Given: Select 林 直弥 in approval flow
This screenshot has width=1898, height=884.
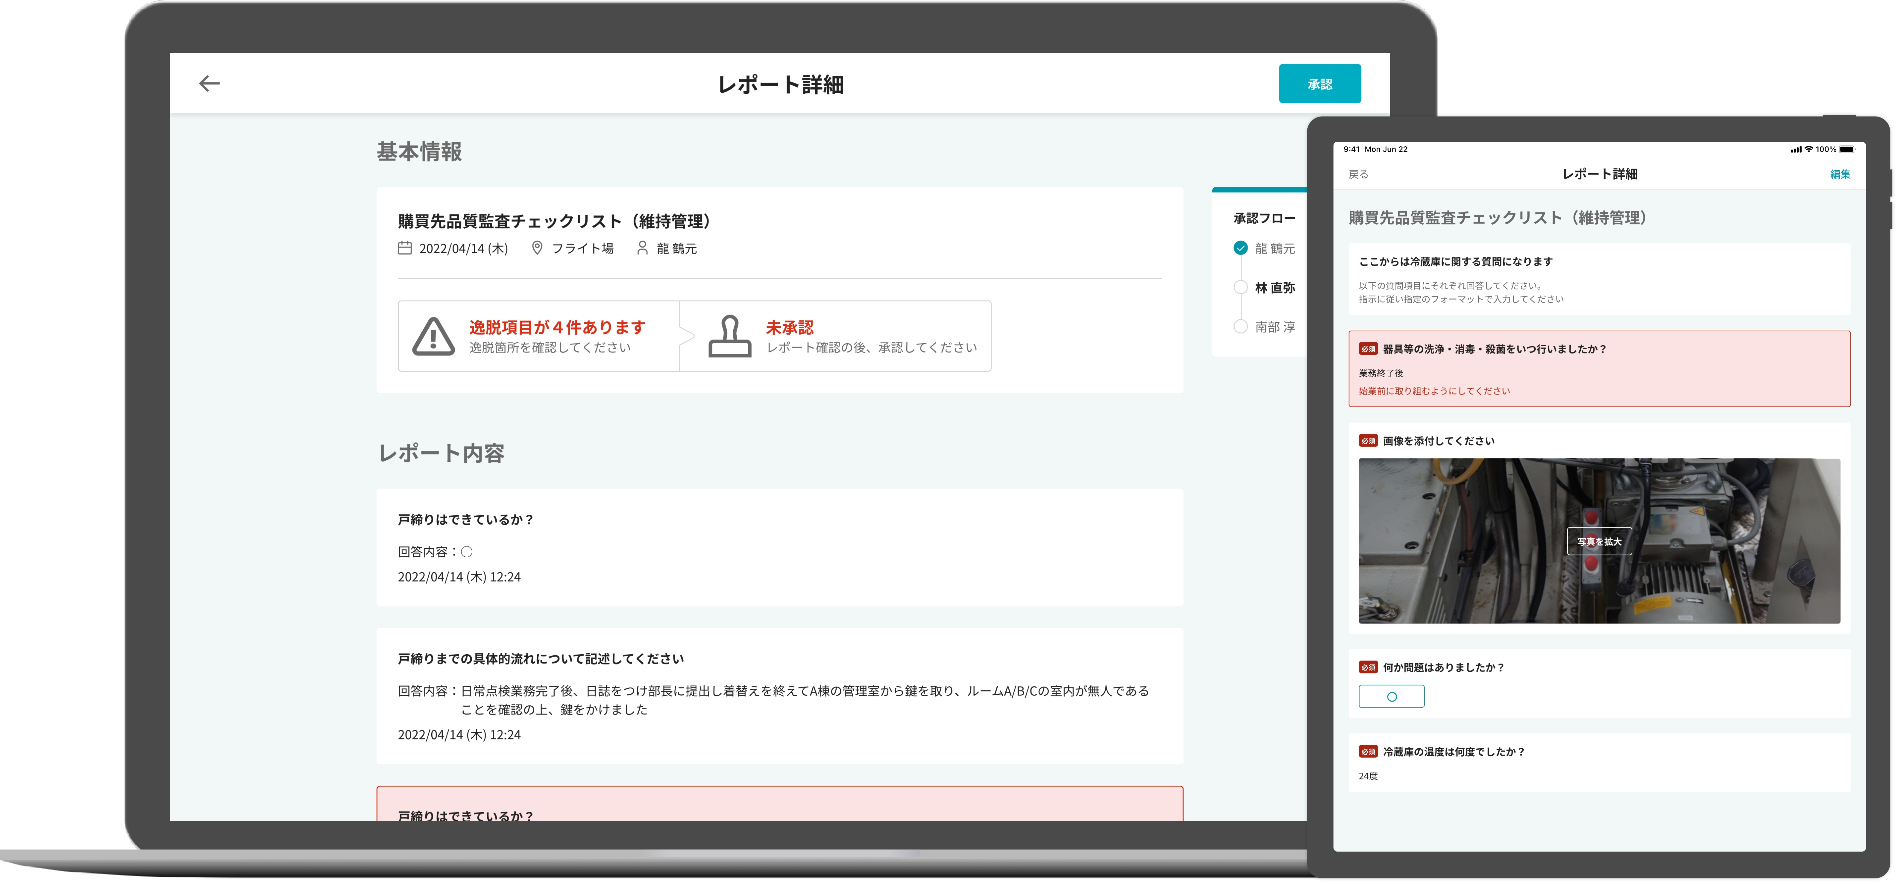Looking at the screenshot, I should click(1275, 288).
